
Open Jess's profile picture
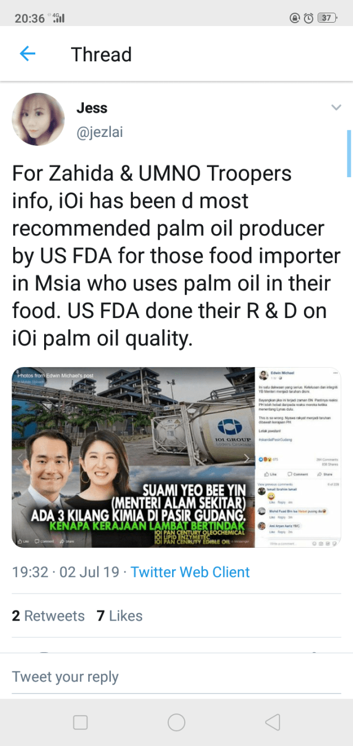[x=38, y=119]
